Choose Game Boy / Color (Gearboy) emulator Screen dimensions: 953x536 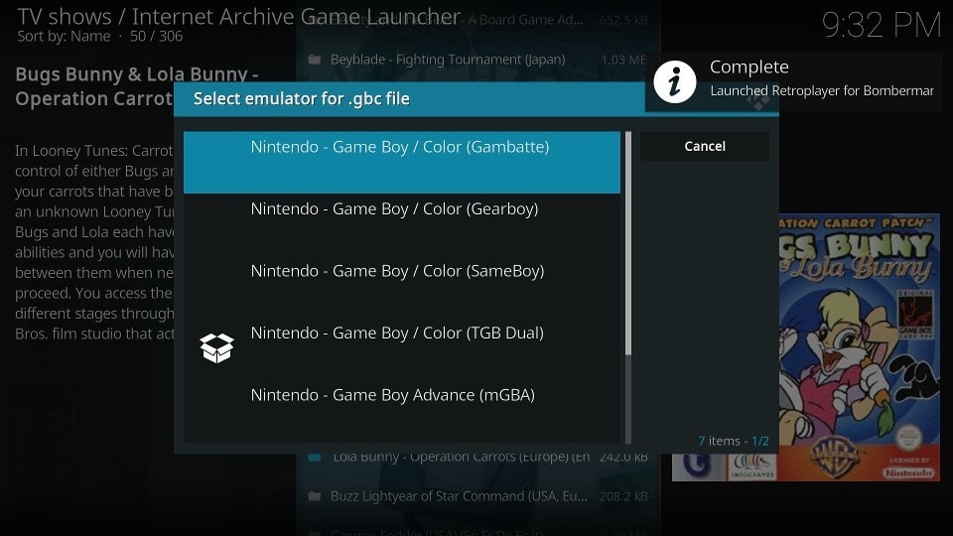402,224
